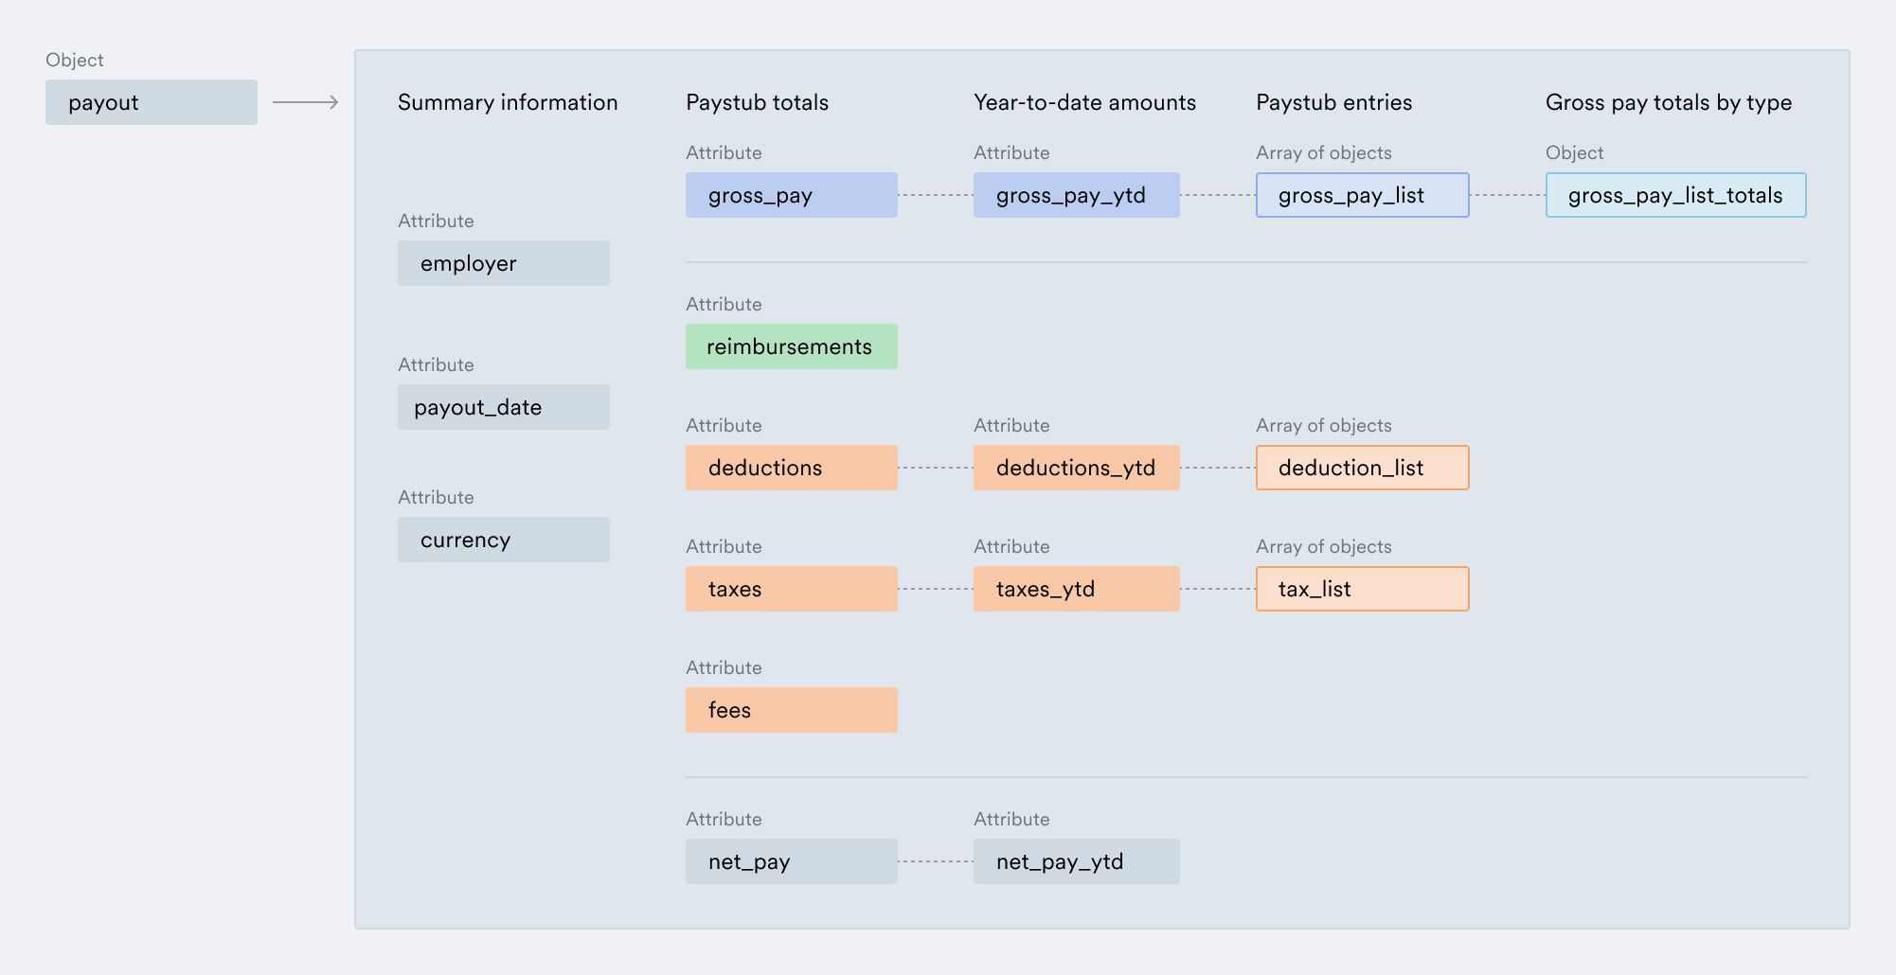Select the green reimbursements box

pyautogui.click(x=791, y=346)
